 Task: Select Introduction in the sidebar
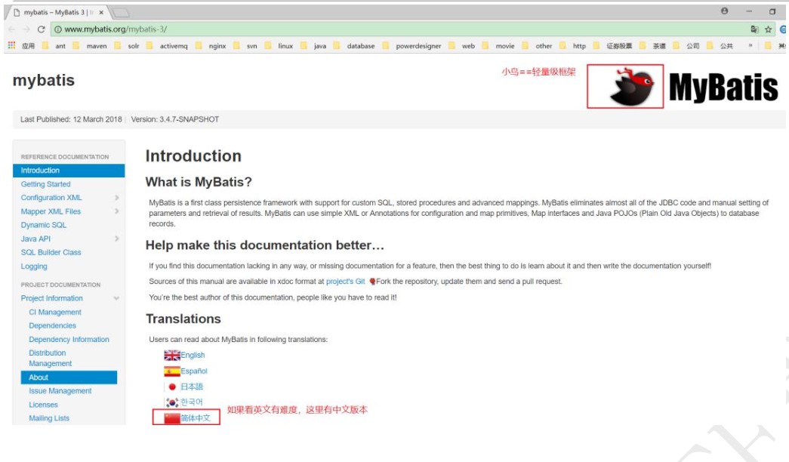tap(69, 171)
